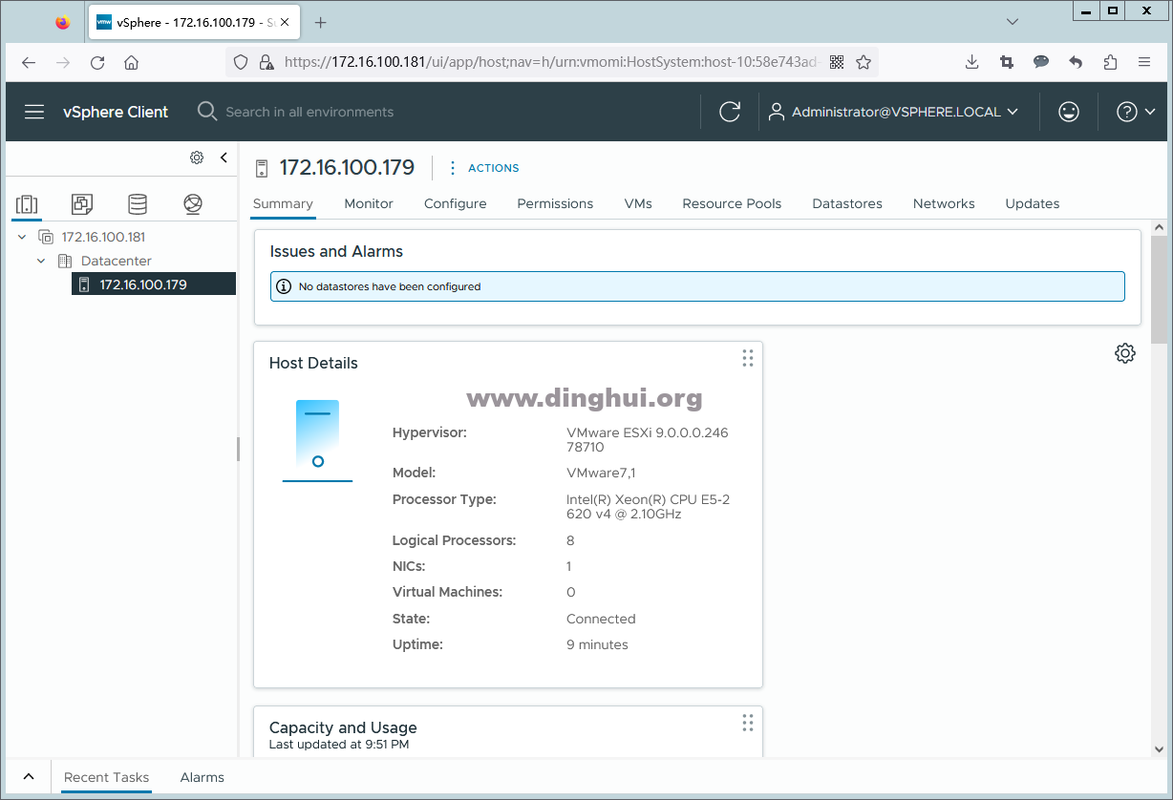Select the Storage inventory icon
1173x800 pixels.
(x=138, y=203)
